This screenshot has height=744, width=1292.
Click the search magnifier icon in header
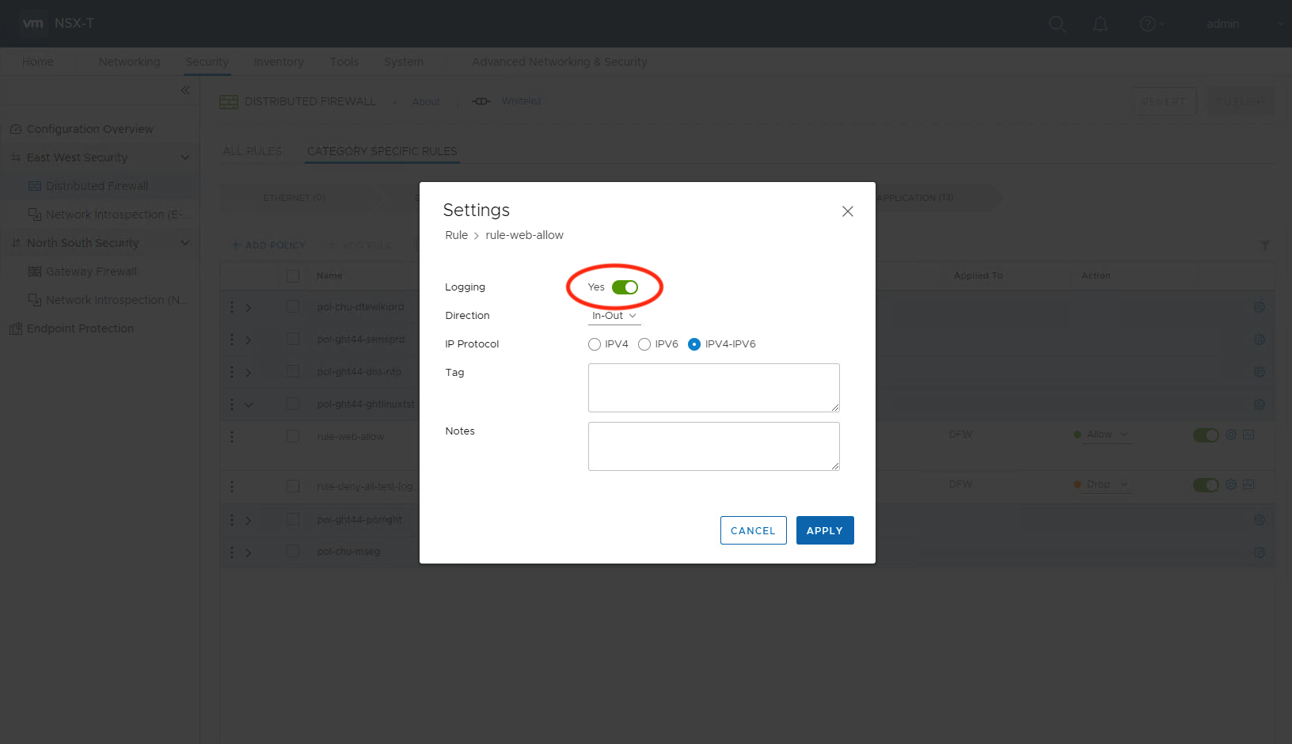coord(1057,25)
